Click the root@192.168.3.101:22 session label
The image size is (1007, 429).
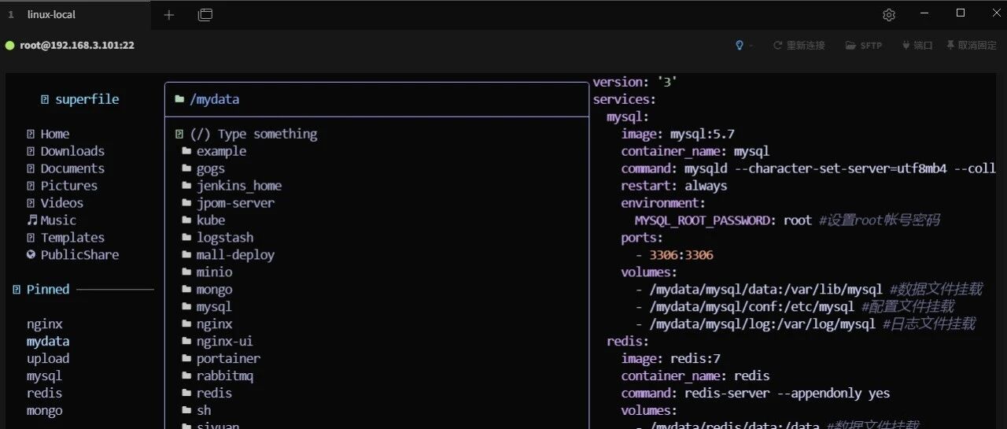pos(77,46)
